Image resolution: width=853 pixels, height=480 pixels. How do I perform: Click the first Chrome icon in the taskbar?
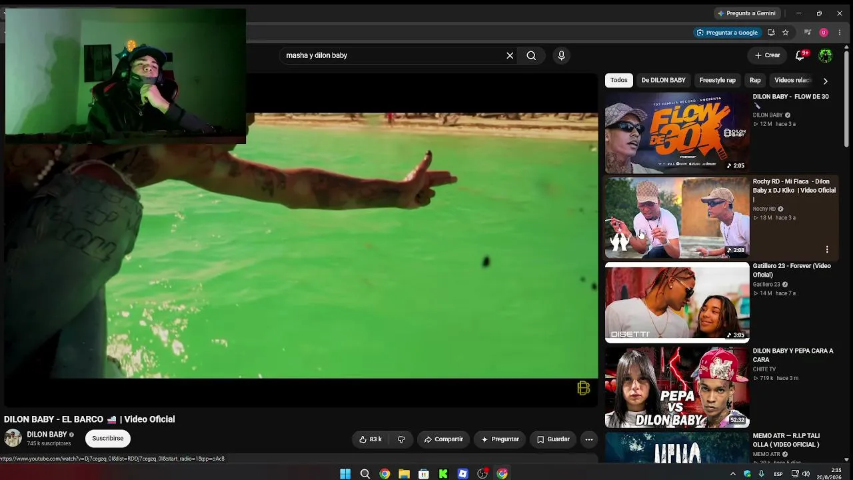click(x=385, y=473)
